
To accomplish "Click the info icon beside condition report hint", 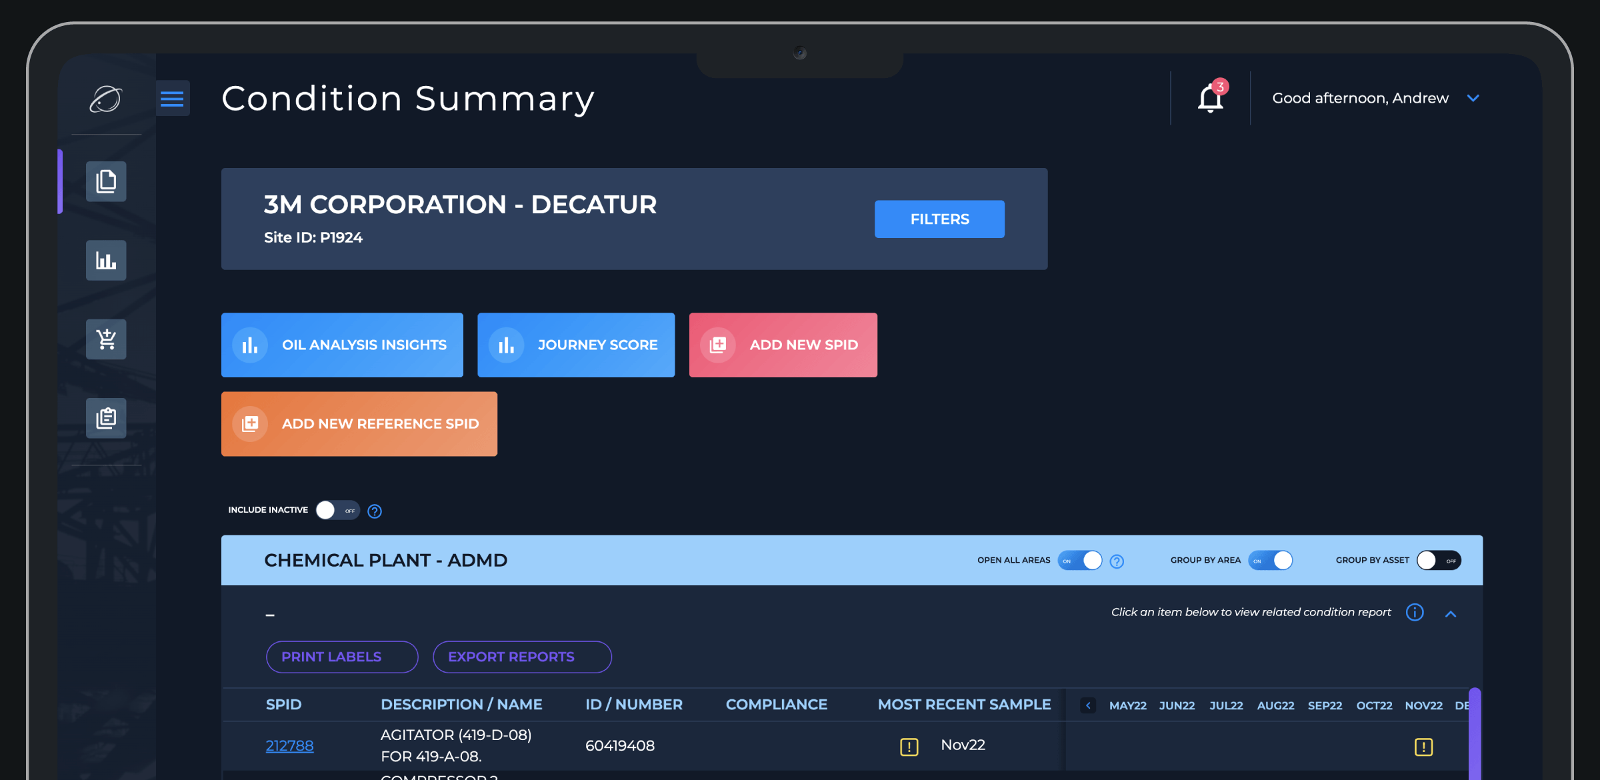I will pyautogui.click(x=1415, y=612).
